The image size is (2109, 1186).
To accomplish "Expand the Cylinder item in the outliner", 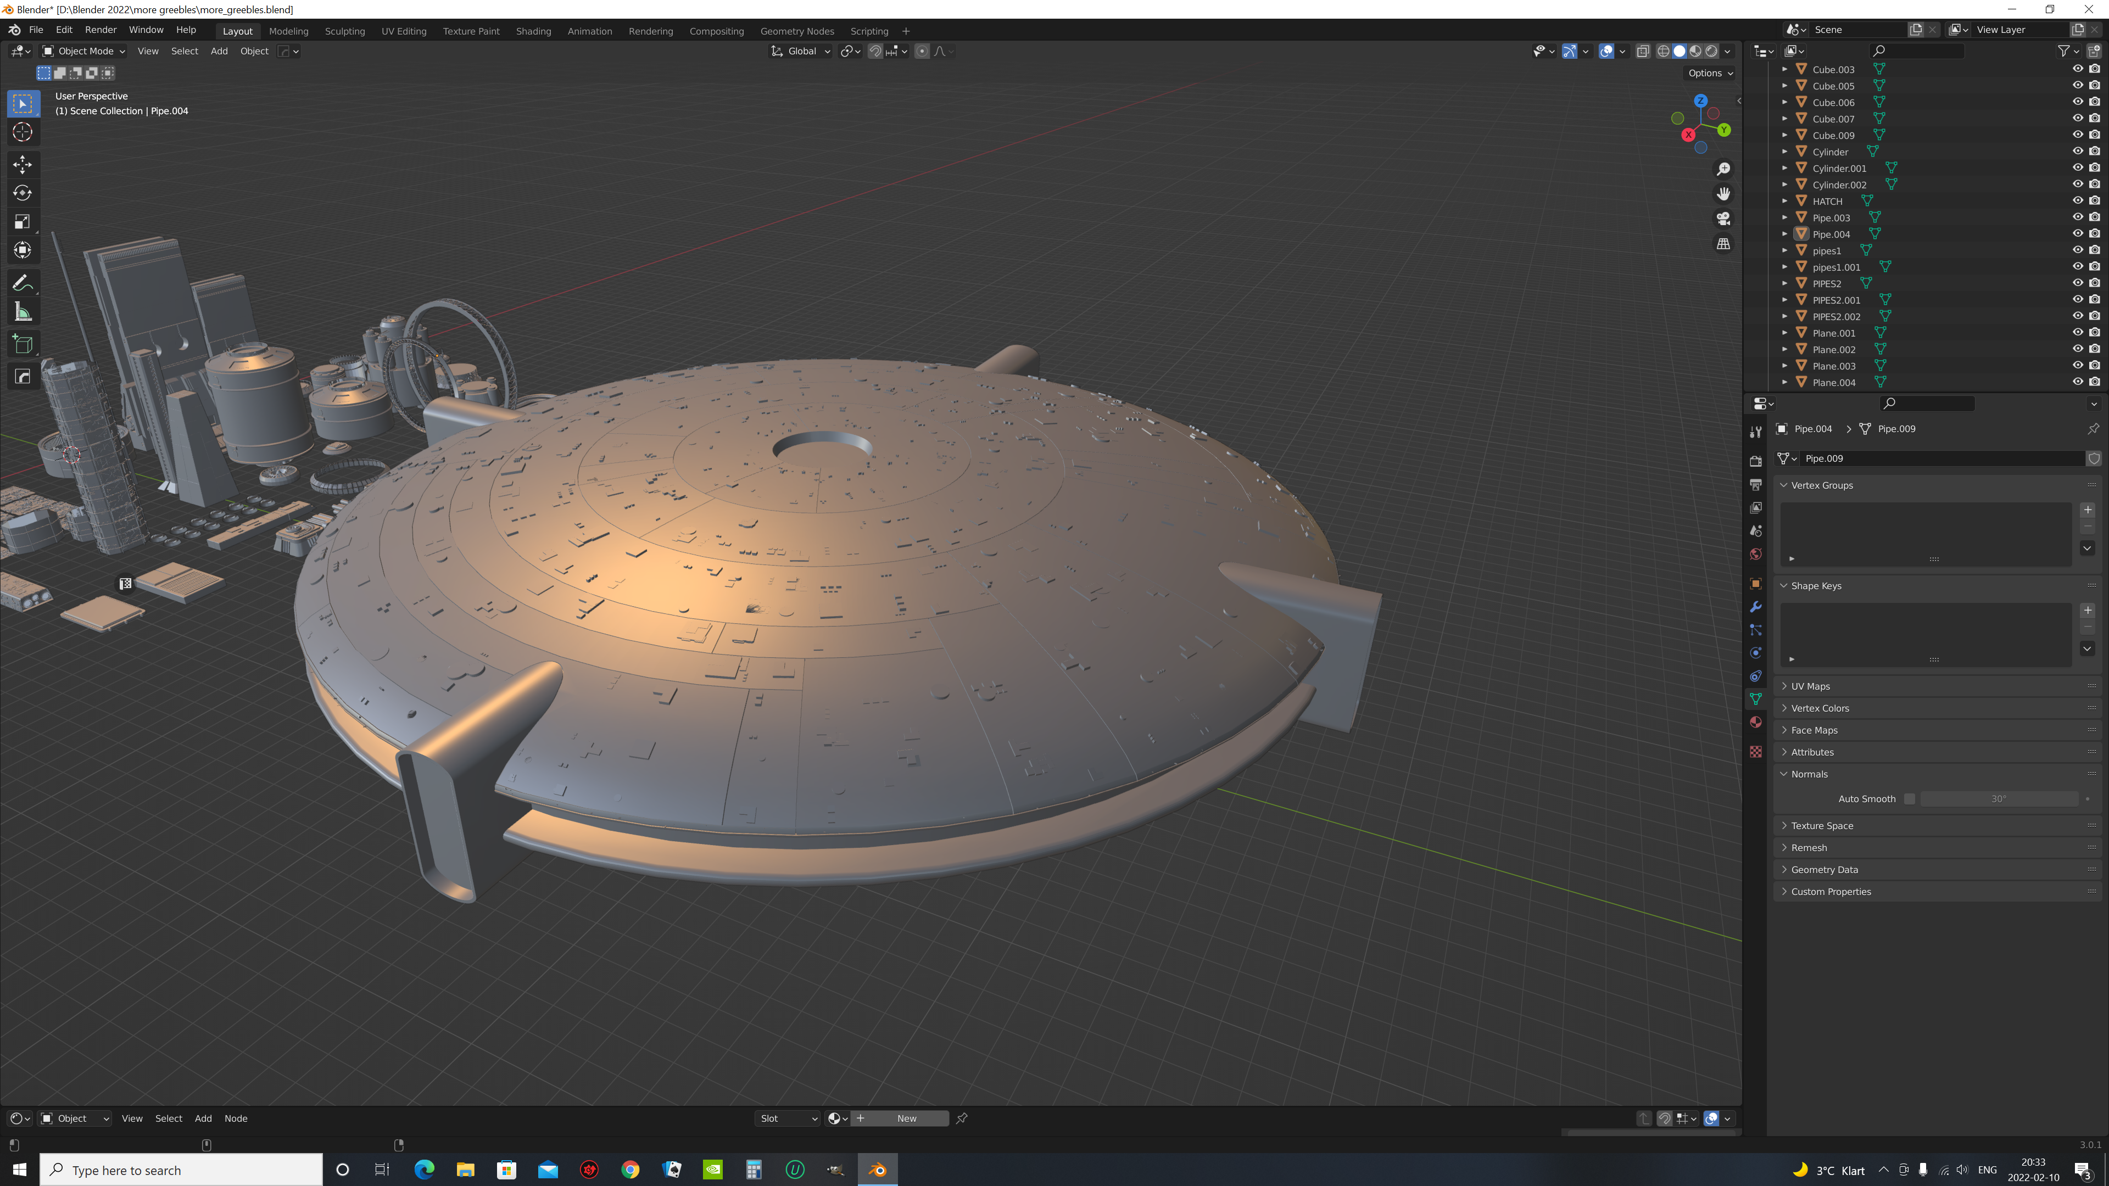I will (1785, 152).
